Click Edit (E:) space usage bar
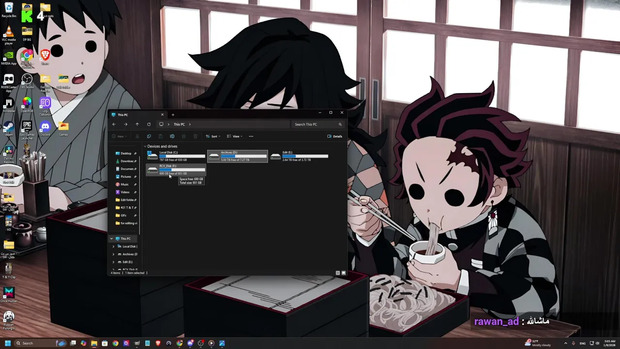This screenshot has height=349, width=620. [x=305, y=156]
